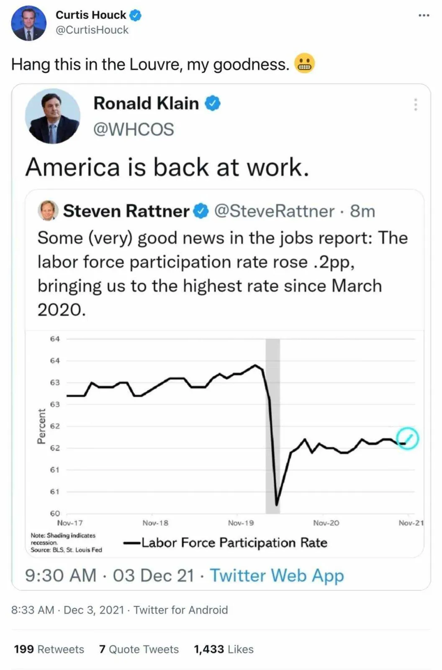Open the @WHCOS handle link
Viewport: 442px width, 670px height.
tap(133, 129)
